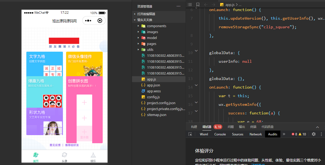Open the sitemap.json file
325x165 pixels.
(159, 115)
